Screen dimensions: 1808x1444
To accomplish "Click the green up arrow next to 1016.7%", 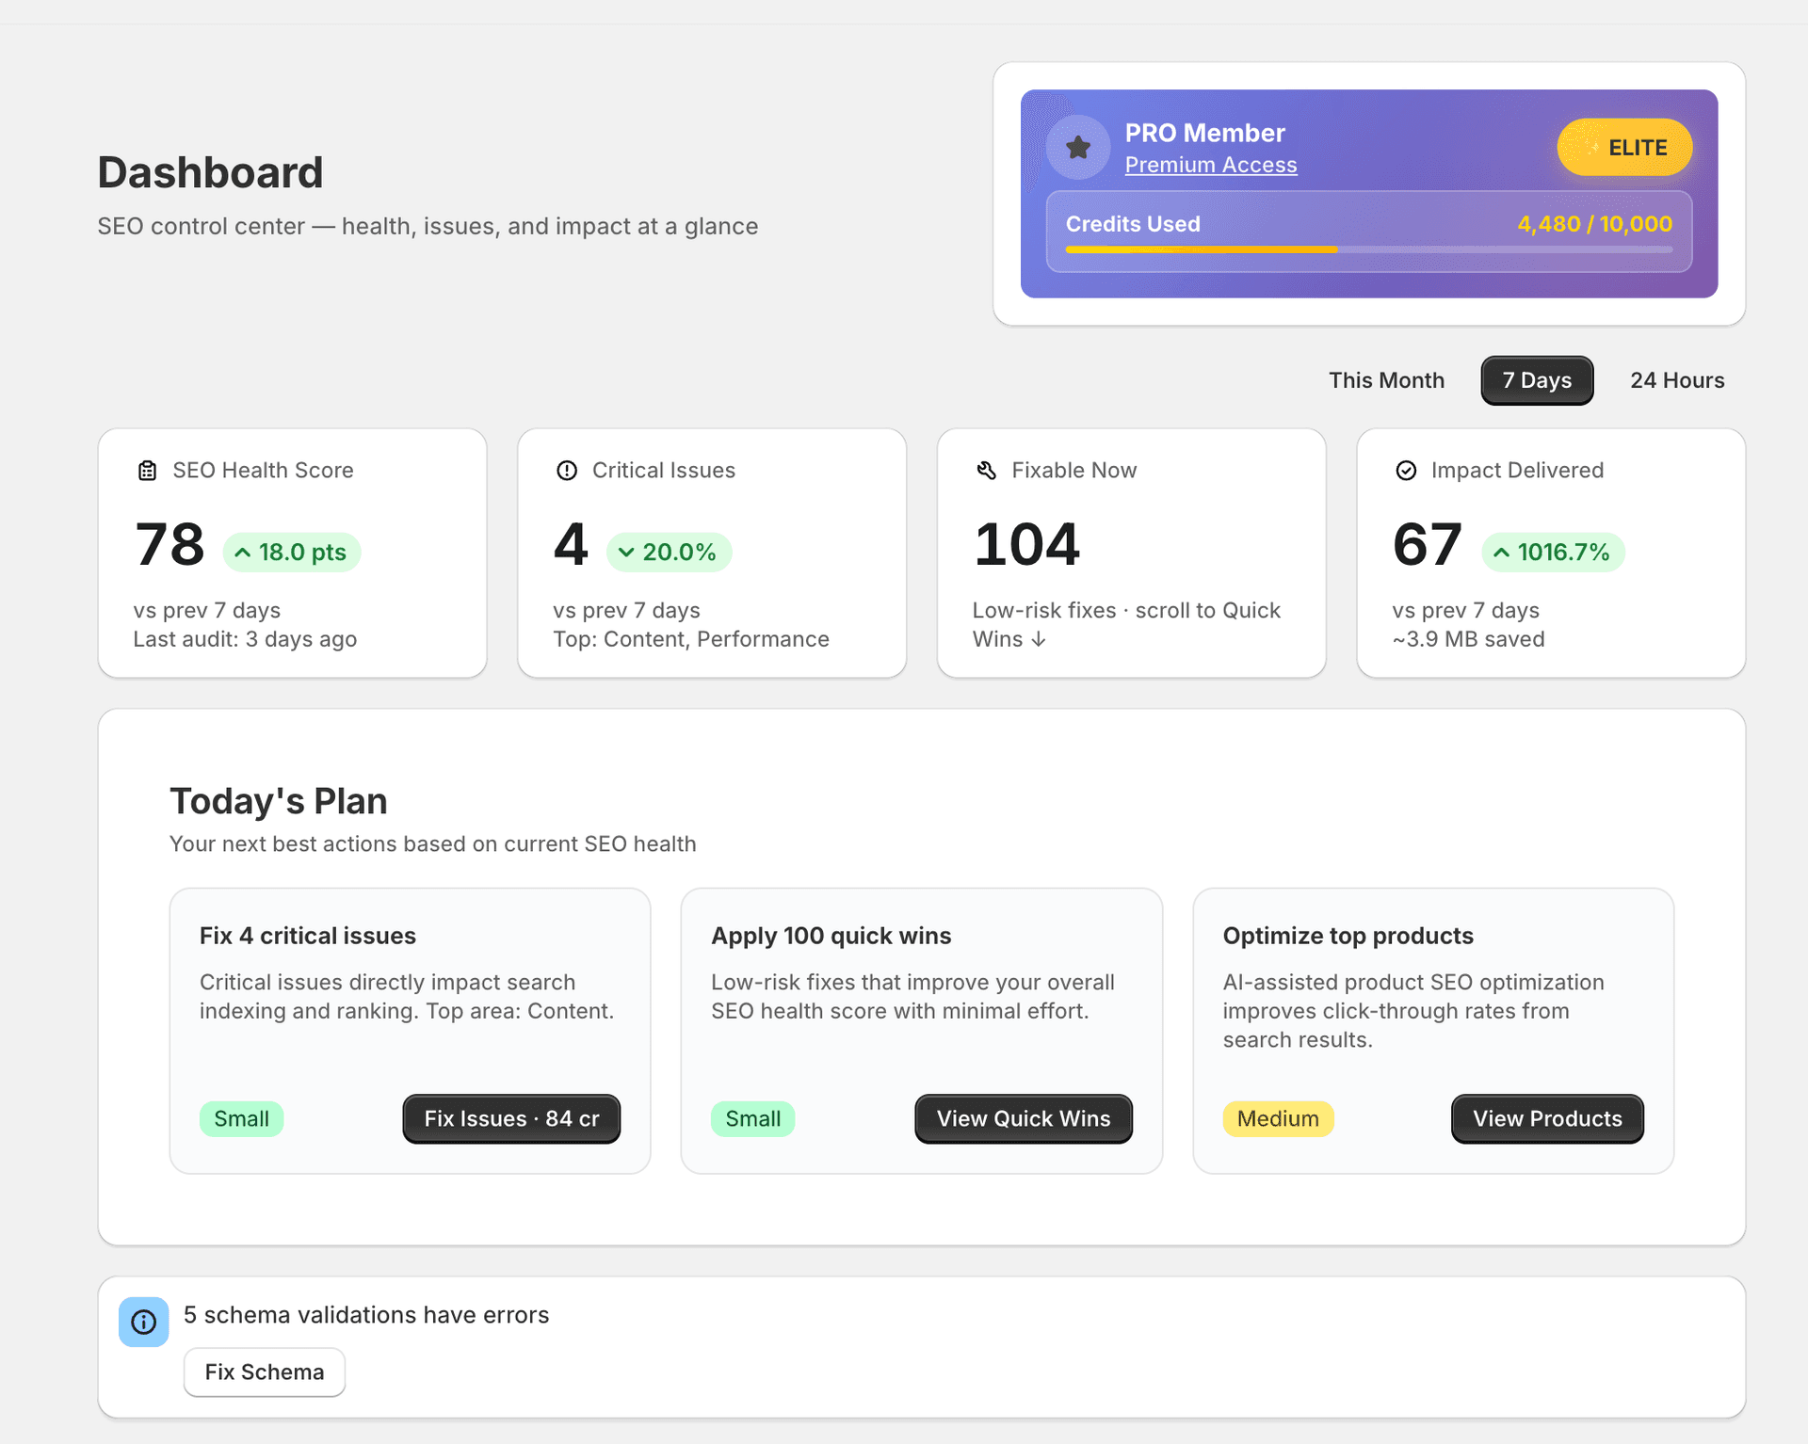I will point(1502,552).
